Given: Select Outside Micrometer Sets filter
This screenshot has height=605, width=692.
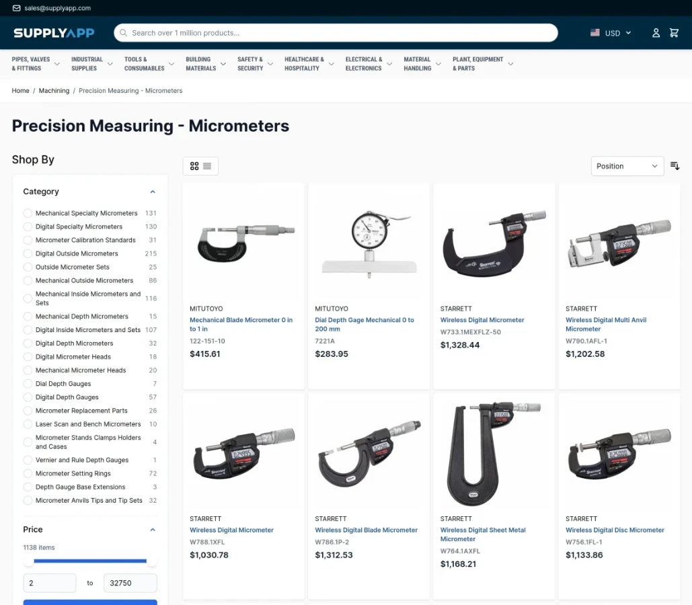Looking at the screenshot, I should [28, 267].
